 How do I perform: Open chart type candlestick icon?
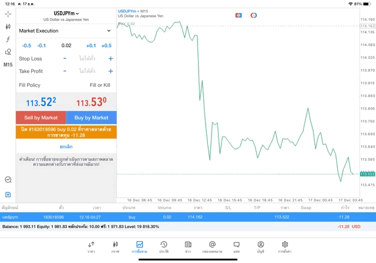point(8,26)
